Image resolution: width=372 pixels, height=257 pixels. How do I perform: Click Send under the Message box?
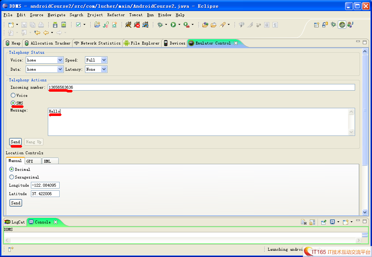15,142
